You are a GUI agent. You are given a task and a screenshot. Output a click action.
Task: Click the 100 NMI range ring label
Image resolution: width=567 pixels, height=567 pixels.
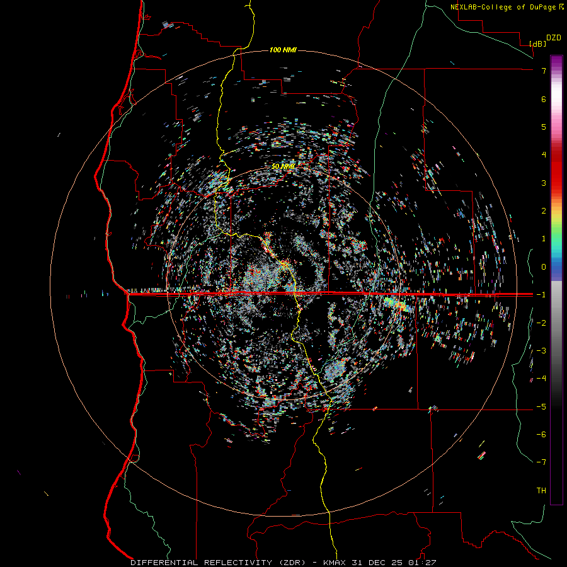click(x=283, y=50)
